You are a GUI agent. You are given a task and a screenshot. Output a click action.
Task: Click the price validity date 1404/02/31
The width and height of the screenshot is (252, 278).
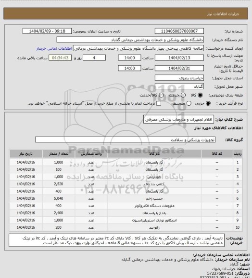[179, 68]
